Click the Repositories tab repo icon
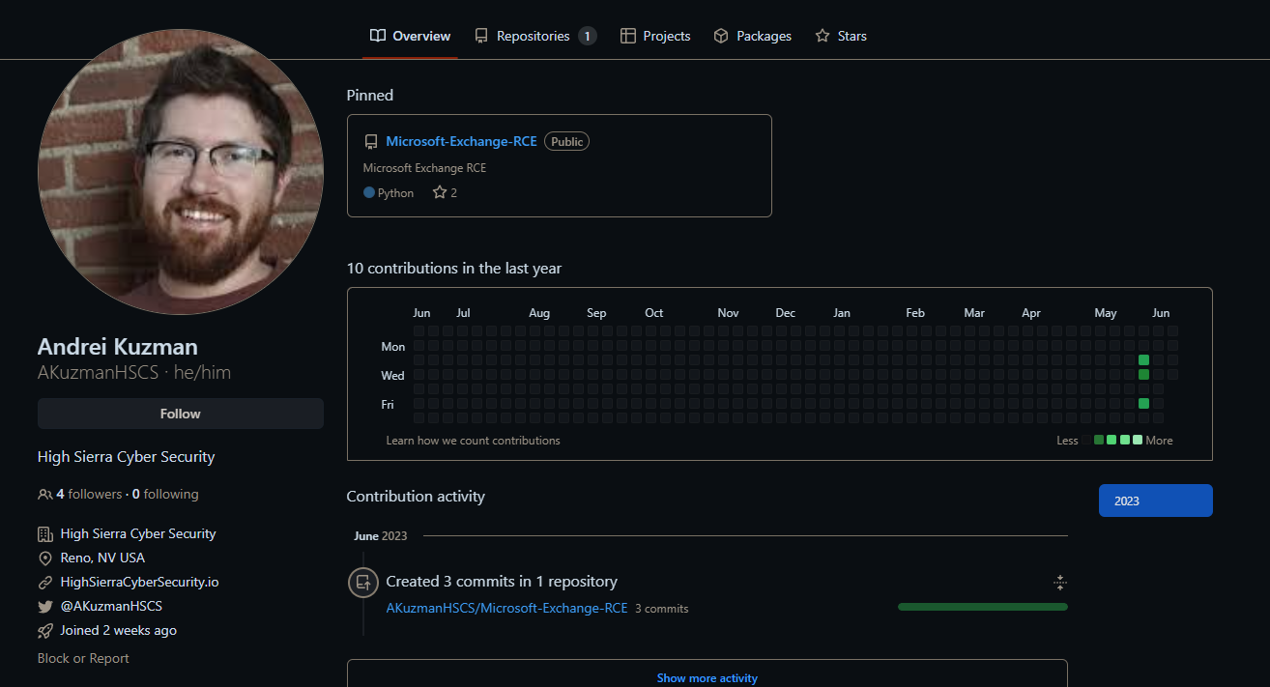 point(481,36)
